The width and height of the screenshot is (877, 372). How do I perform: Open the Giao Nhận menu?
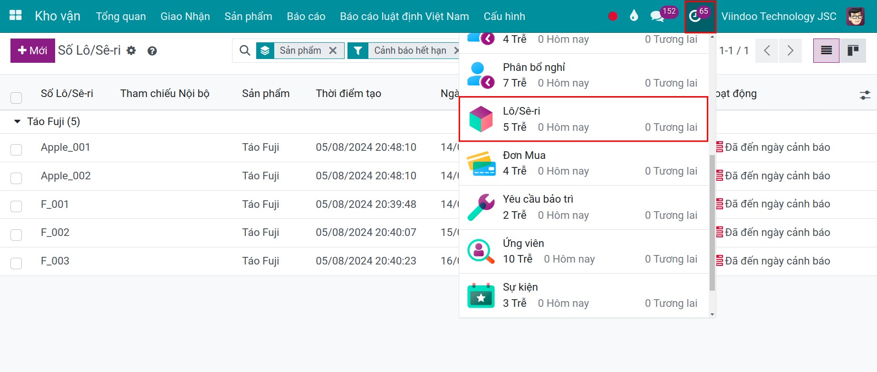coord(185,16)
